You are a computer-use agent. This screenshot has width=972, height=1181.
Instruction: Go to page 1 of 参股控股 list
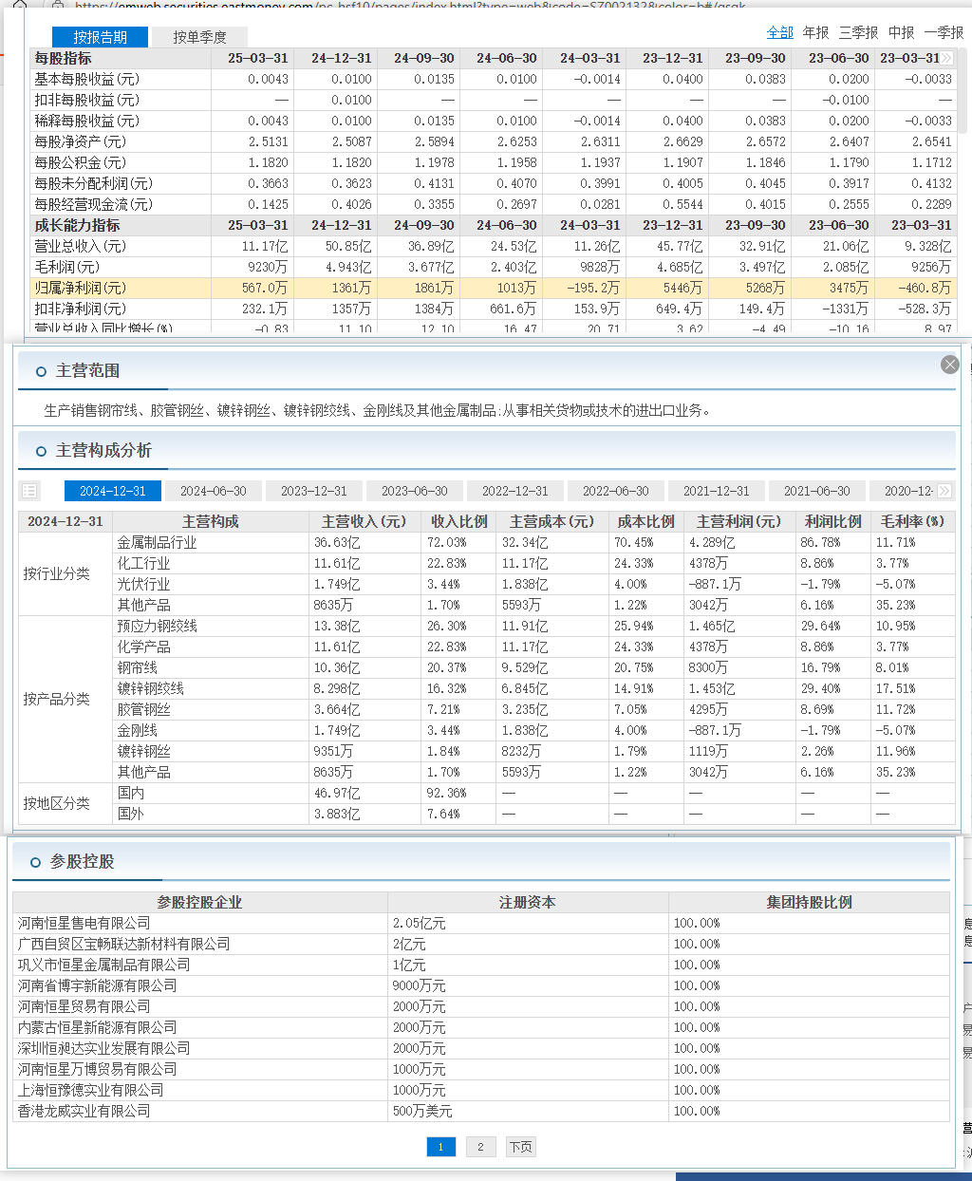440,1147
